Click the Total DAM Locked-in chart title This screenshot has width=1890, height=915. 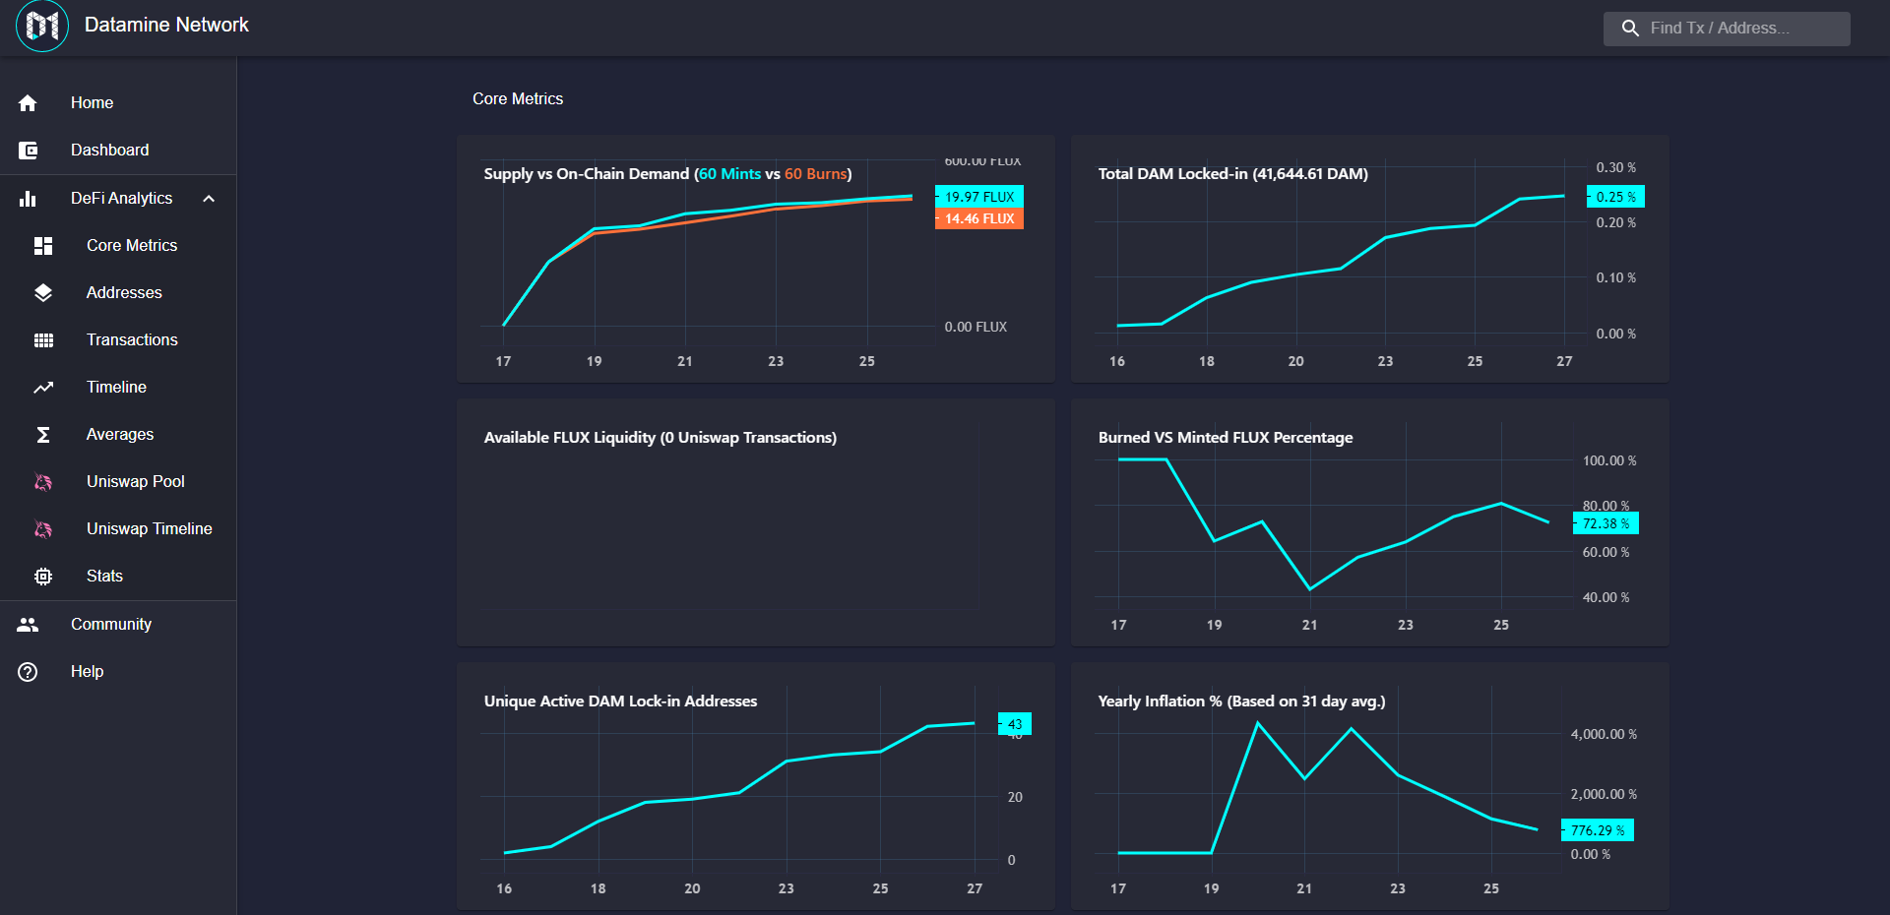[x=1233, y=174]
